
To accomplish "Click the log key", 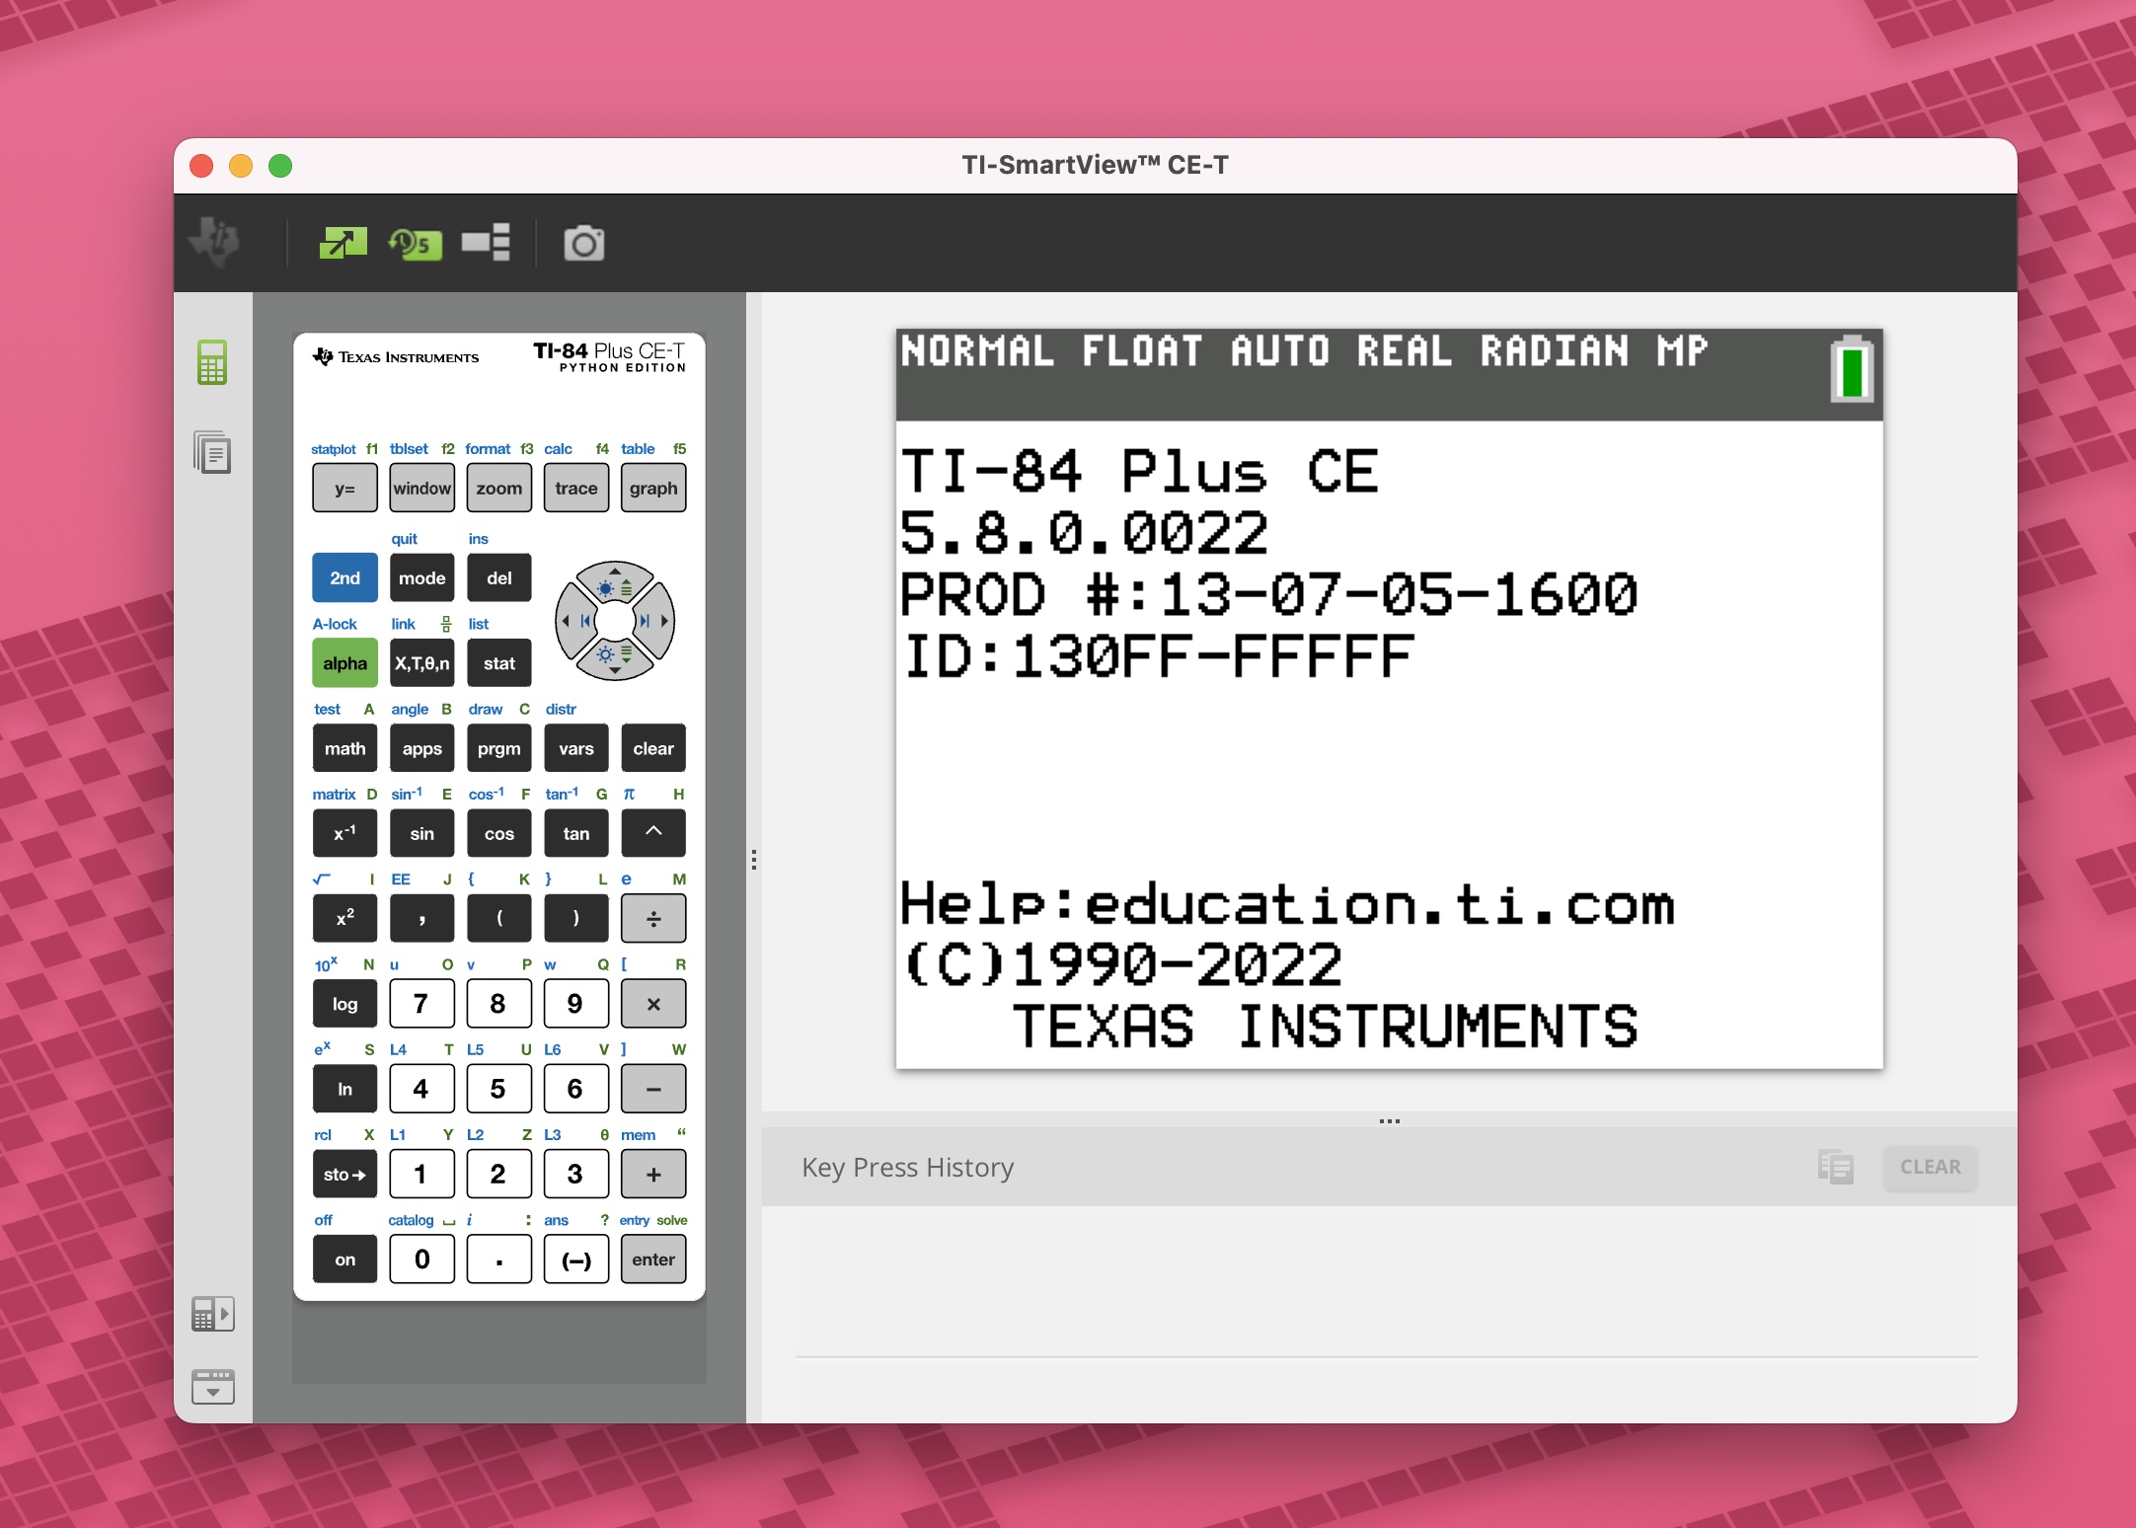I will pyautogui.click(x=344, y=1004).
